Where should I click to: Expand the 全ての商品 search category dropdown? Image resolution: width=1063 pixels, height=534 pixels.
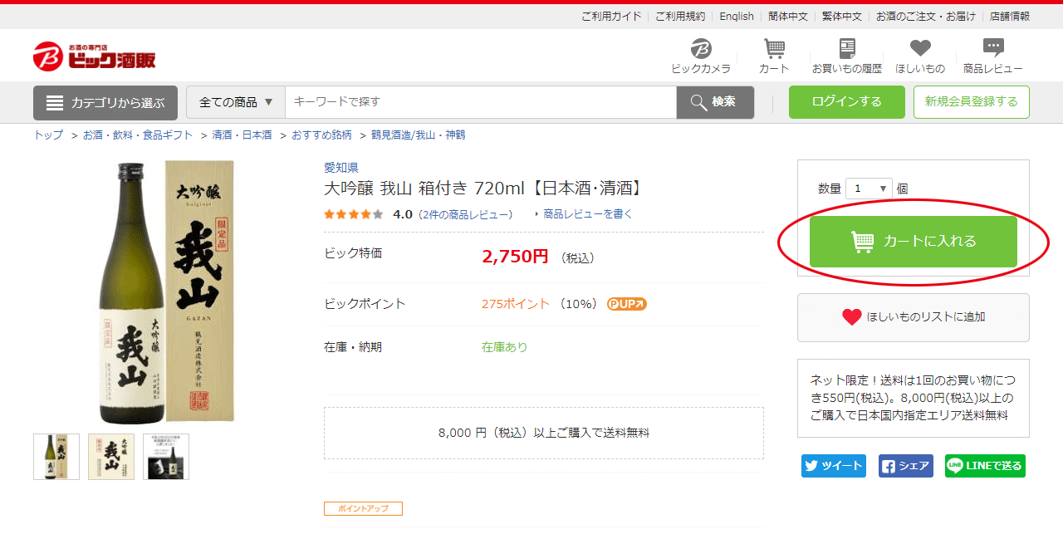[x=236, y=102]
